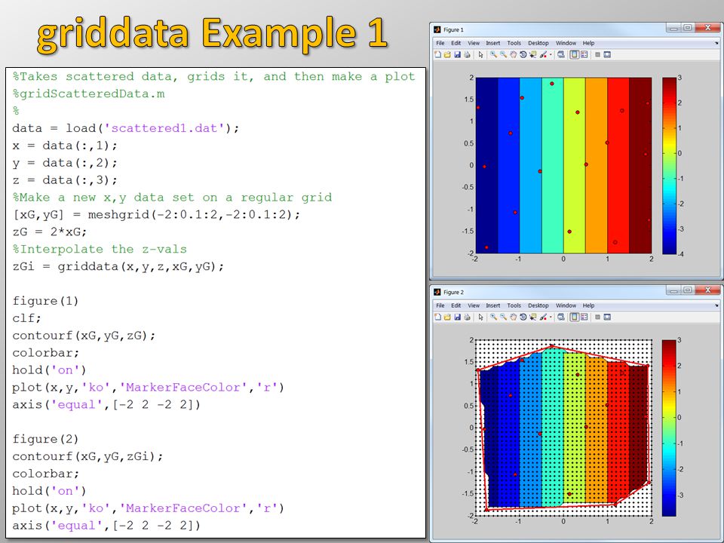Screen dimensions: 724x543
Task: Click the colorbar in Figure 1
Action: click(669, 166)
